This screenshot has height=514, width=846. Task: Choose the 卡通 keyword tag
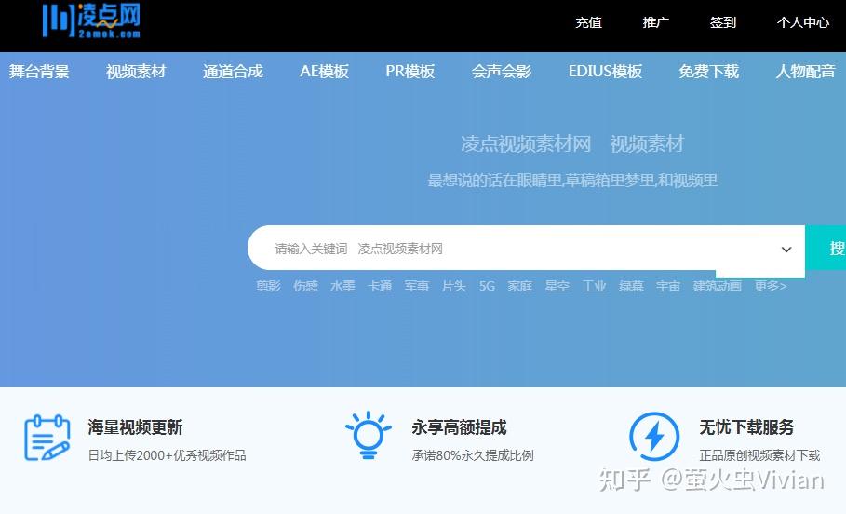pyautogui.click(x=380, y=286)
